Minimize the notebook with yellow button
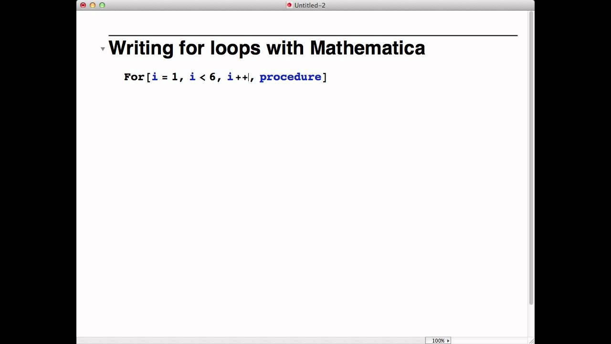Image resolution: width=611 pixels, height=344 pixels. click(x=93, y=5)
